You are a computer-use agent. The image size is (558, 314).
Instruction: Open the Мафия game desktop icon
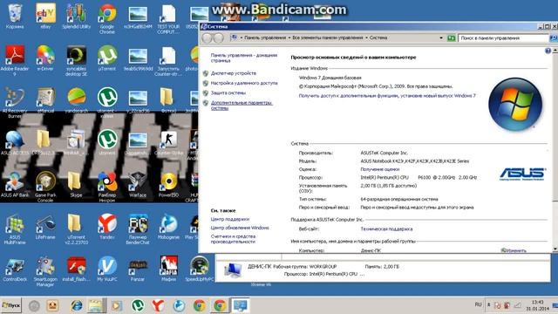(168, 269)
